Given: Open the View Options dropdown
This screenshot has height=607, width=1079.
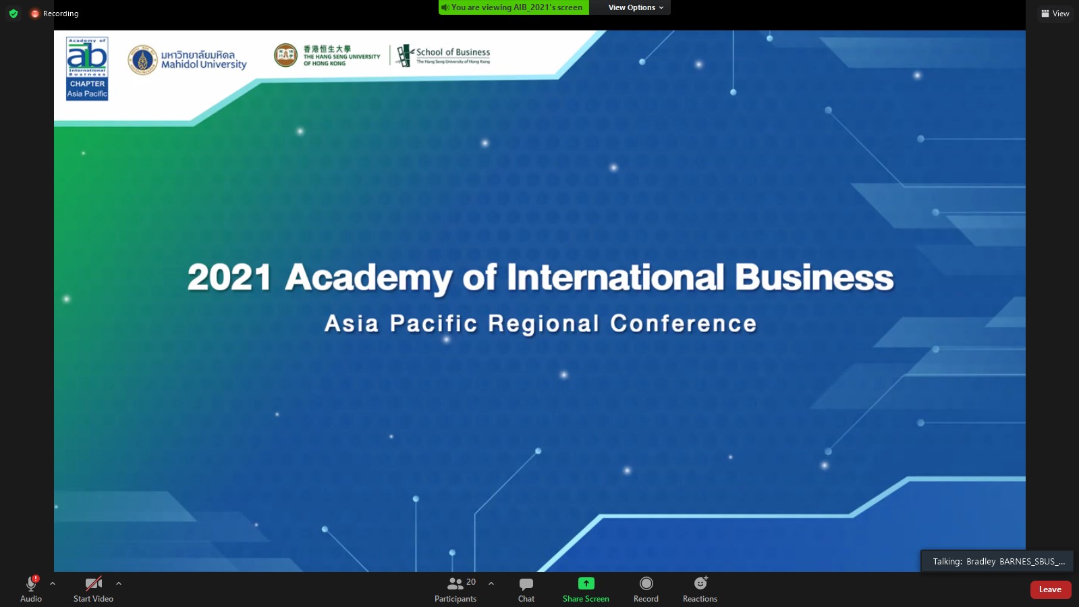Looking at the screenshot, I should tap(635, 7).
